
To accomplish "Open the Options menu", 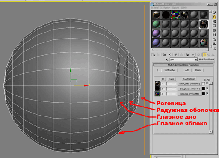I will coord(175,8).
